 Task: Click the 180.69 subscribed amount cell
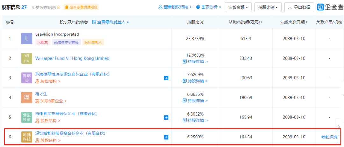246,98
